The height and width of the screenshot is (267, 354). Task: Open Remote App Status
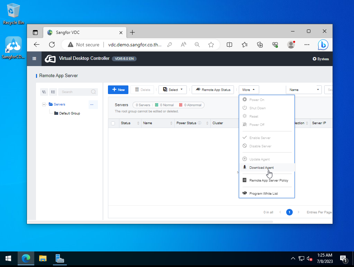tap(213, 90)
